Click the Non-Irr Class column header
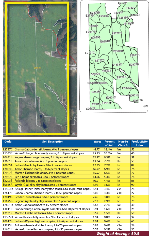152x237 pixels. [123, 143]
